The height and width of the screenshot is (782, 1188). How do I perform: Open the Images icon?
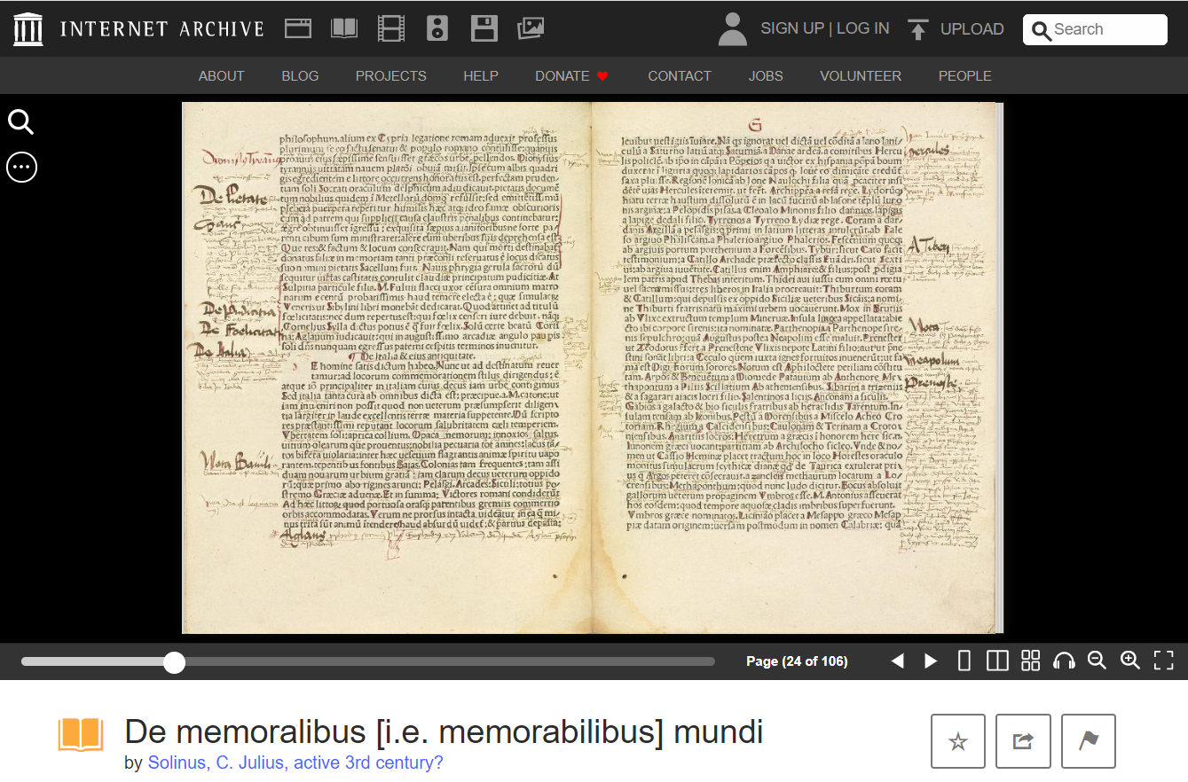tap(531, 28)
